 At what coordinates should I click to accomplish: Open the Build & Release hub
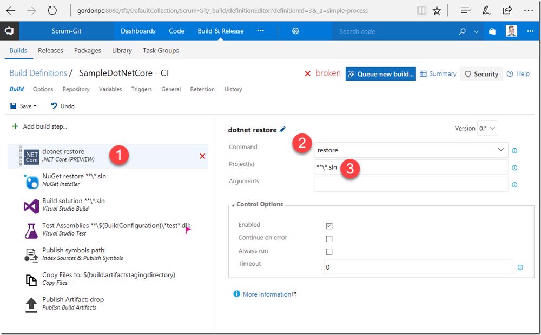221,31
